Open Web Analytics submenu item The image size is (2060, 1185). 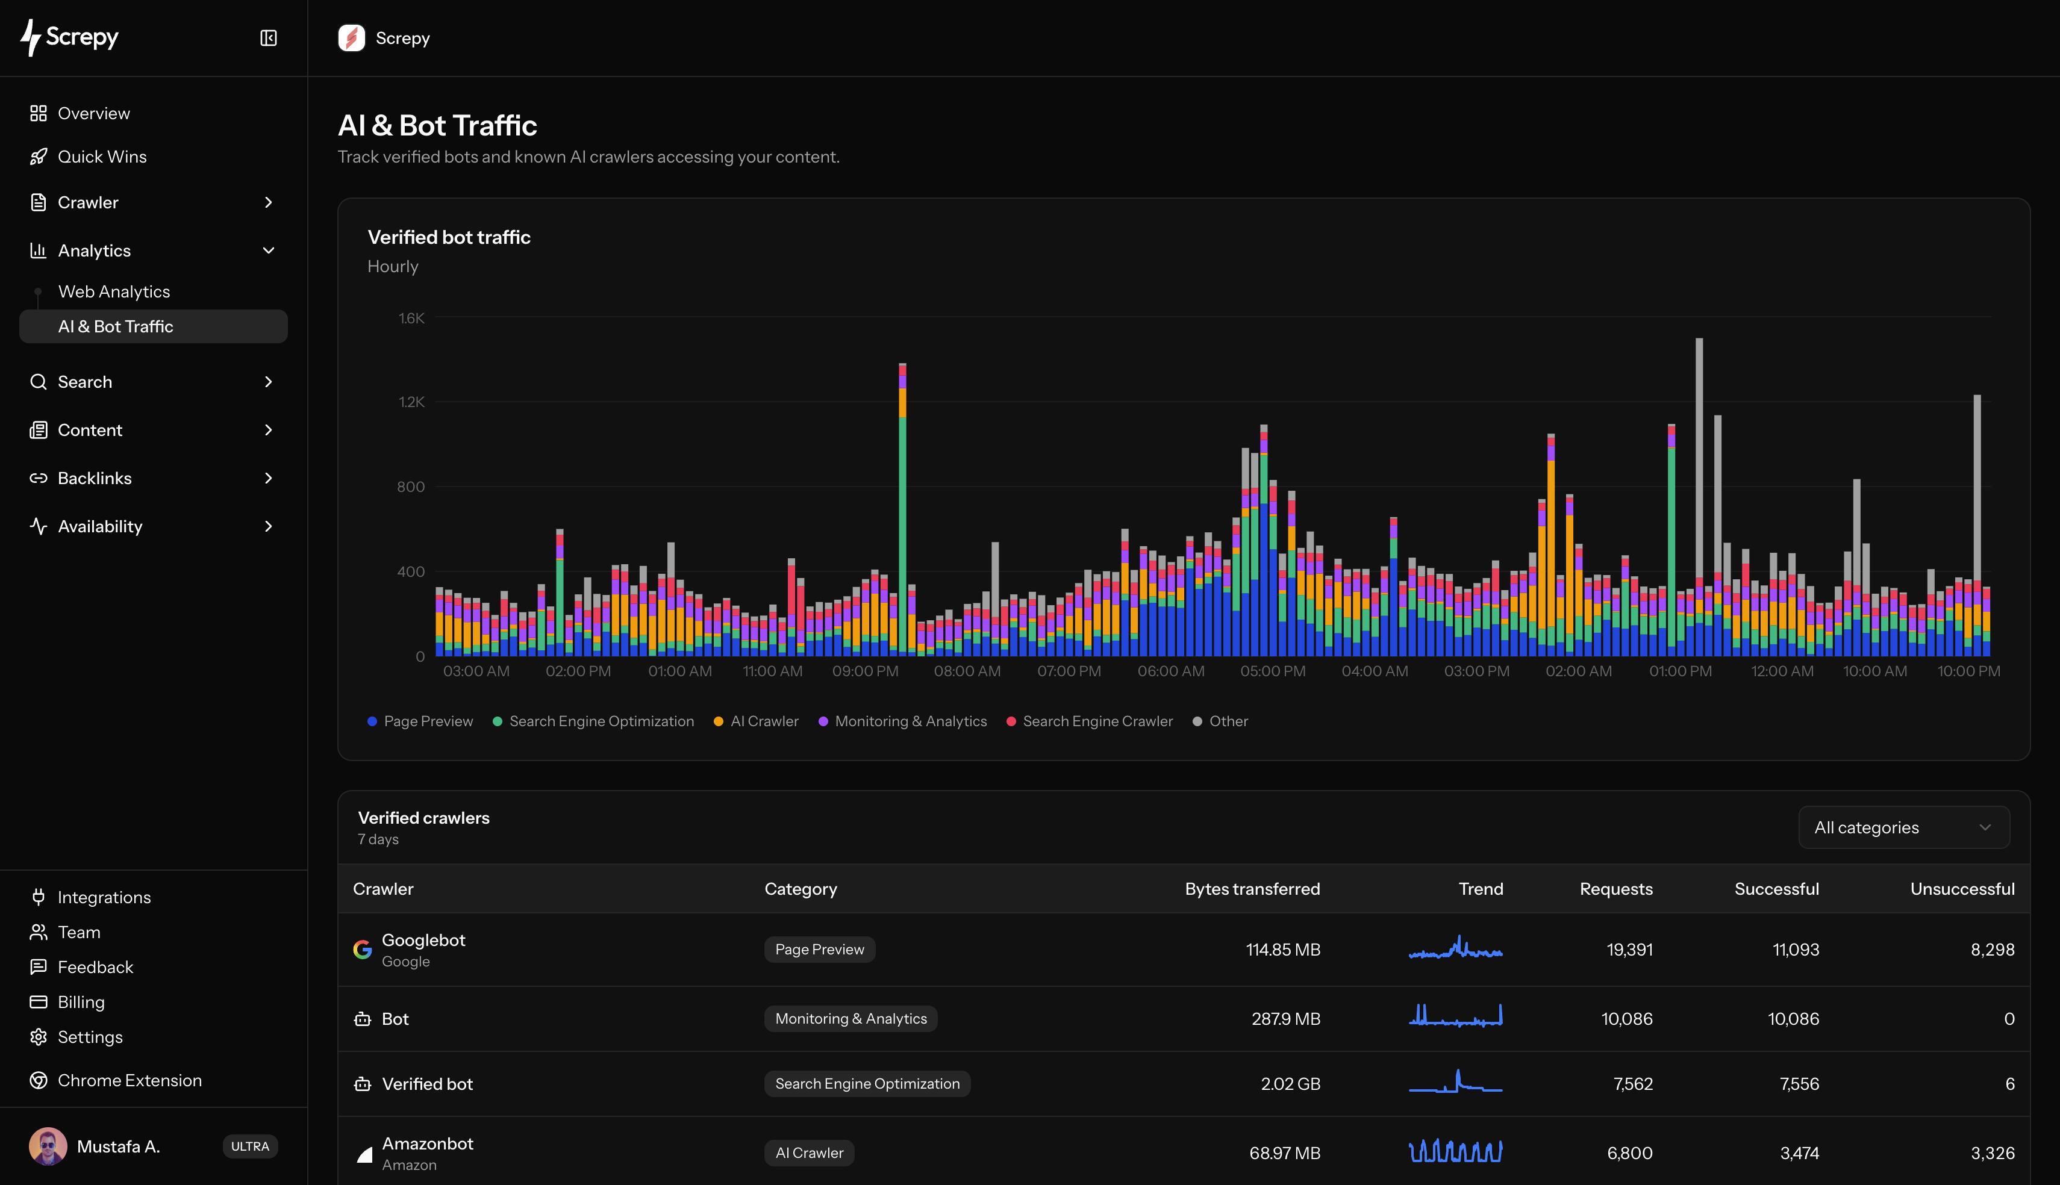click(x=114, y=291)
